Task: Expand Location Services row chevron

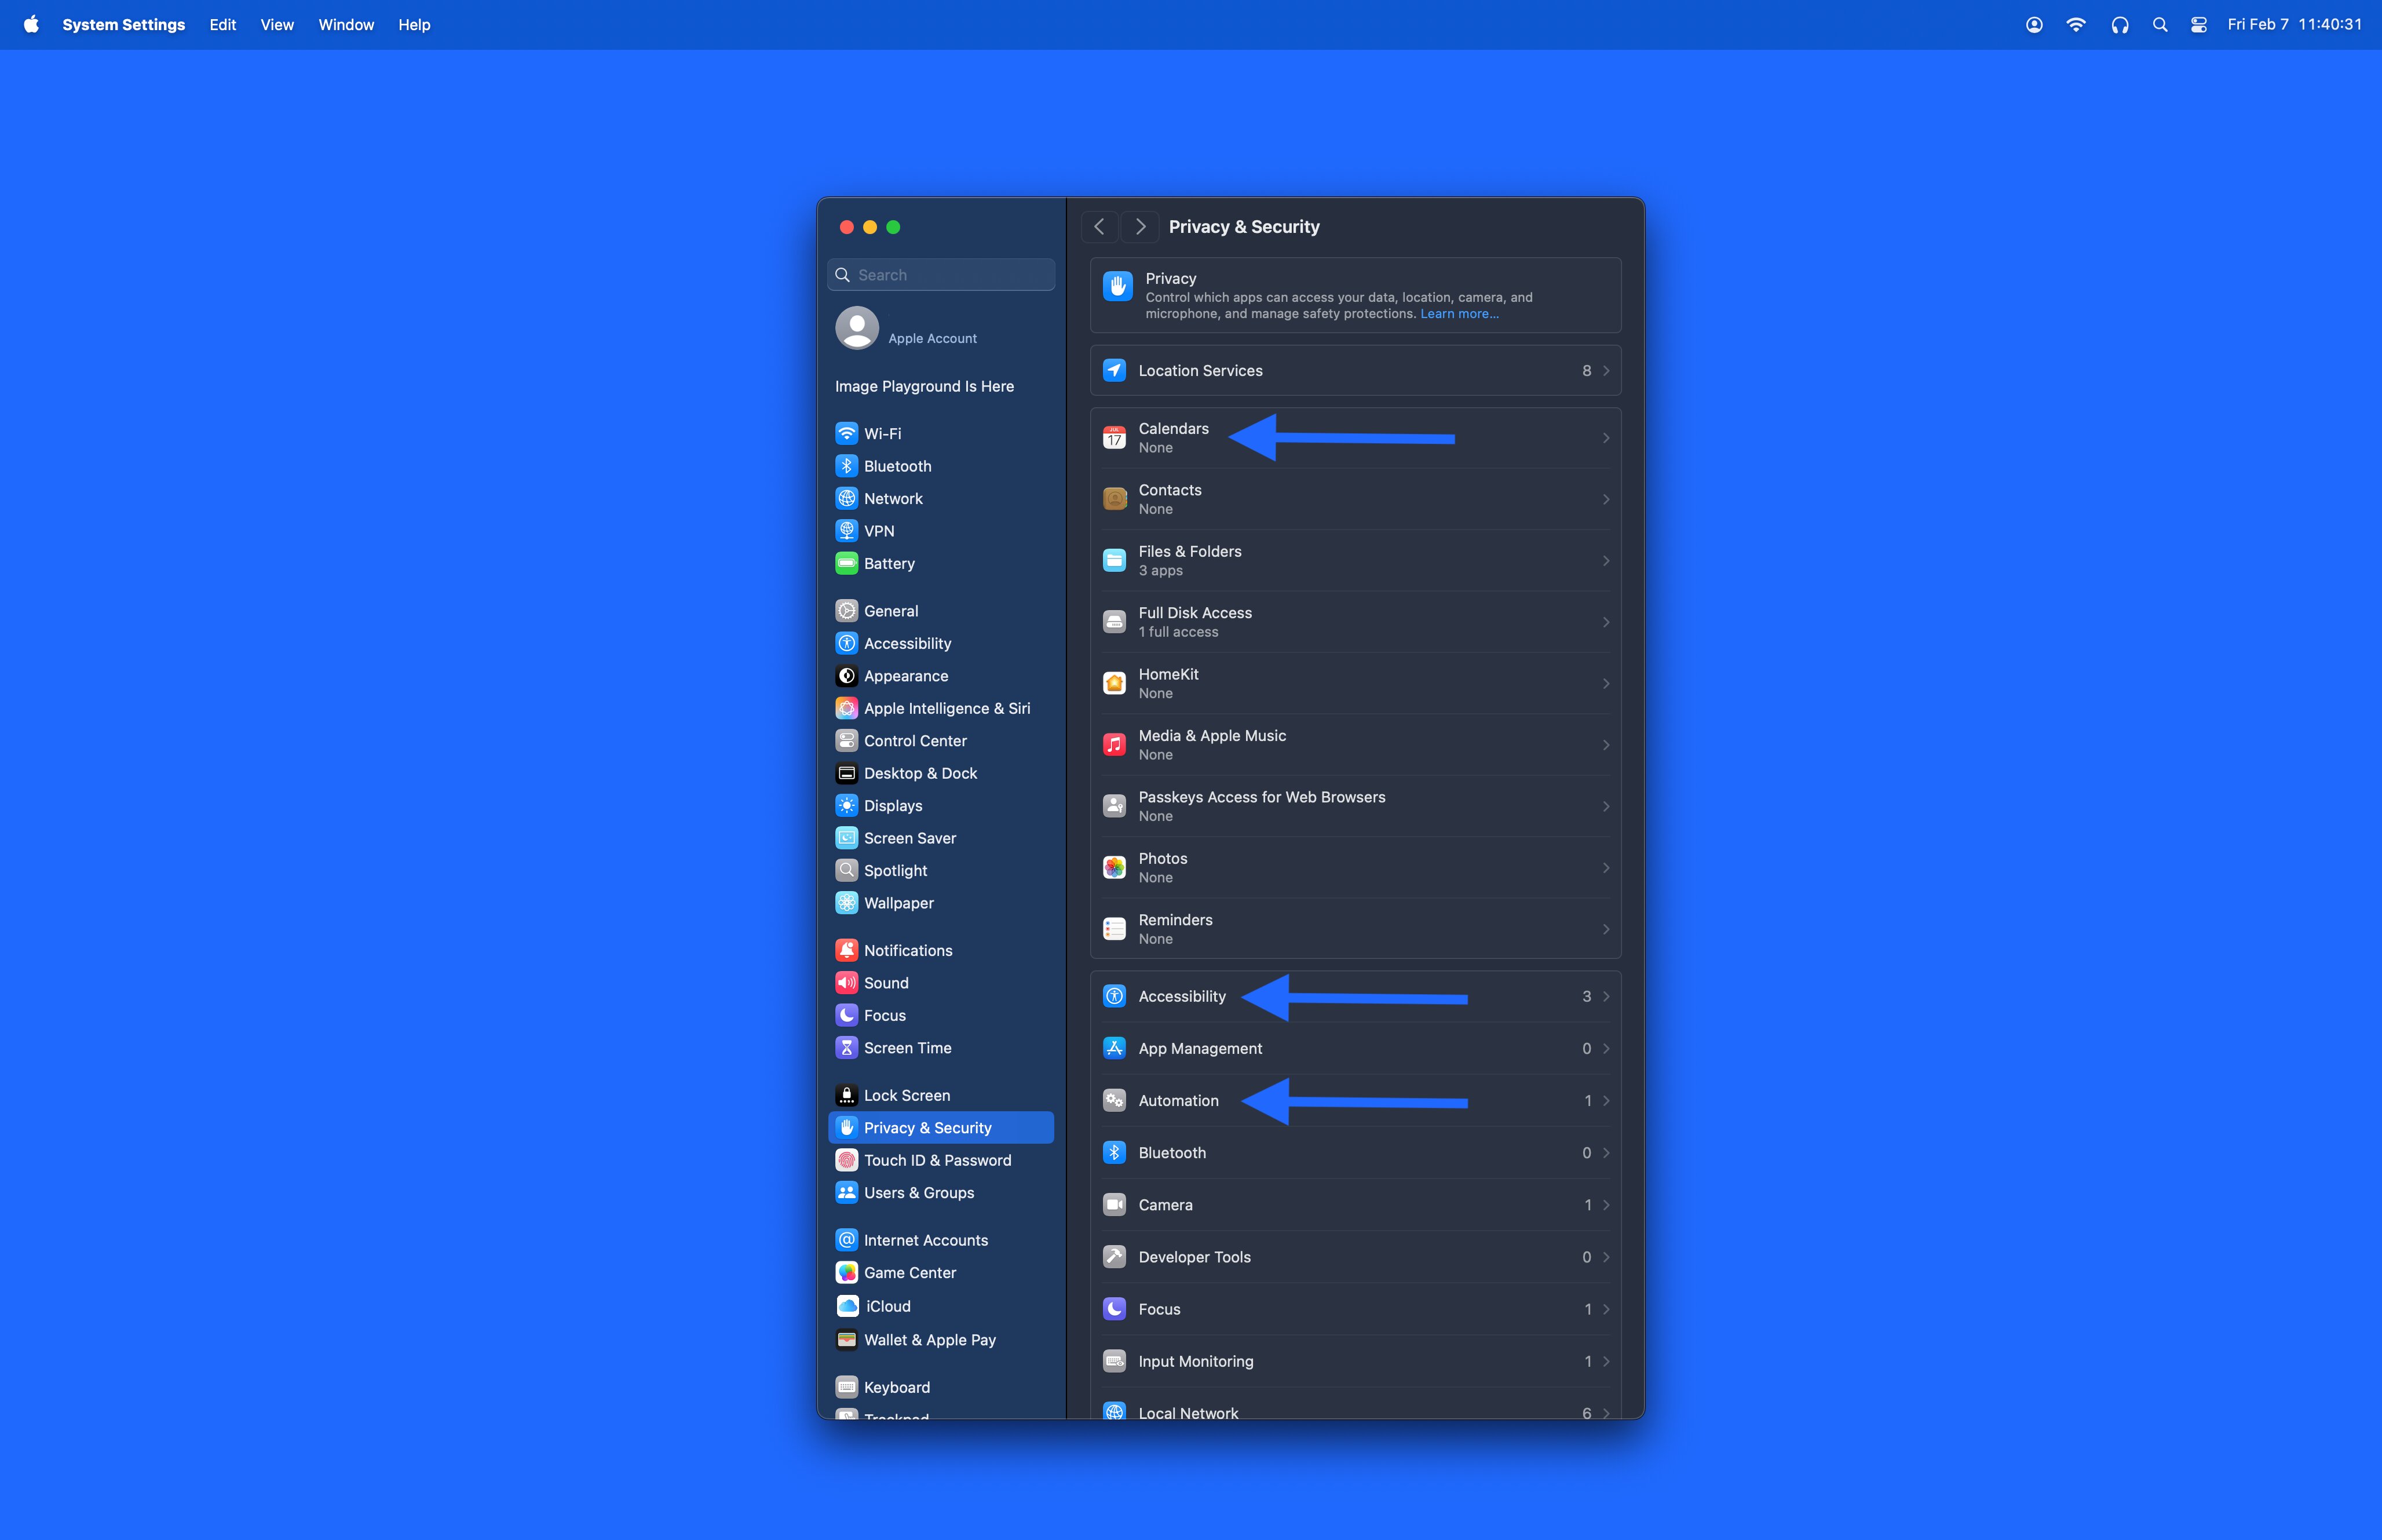Action: [x=1605, y=371]
